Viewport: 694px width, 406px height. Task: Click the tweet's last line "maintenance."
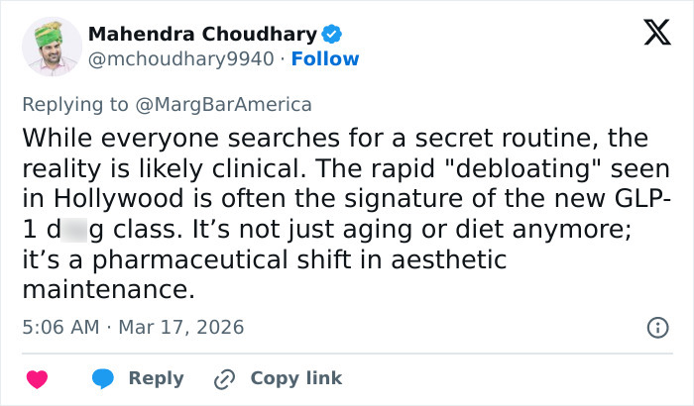point(104,291)
